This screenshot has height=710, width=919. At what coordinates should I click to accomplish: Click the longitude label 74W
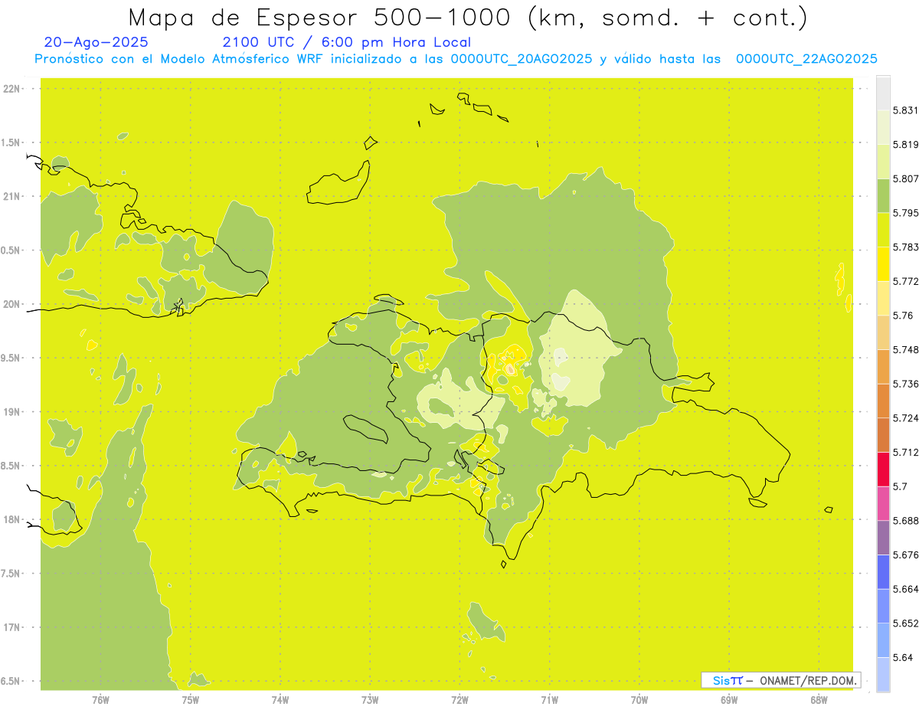[280, 699]
